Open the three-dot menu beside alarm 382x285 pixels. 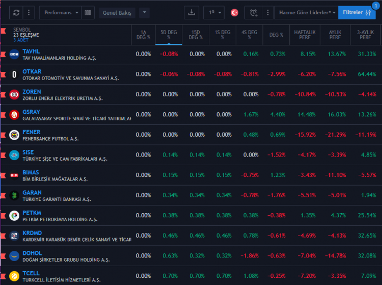pos(268,12)
